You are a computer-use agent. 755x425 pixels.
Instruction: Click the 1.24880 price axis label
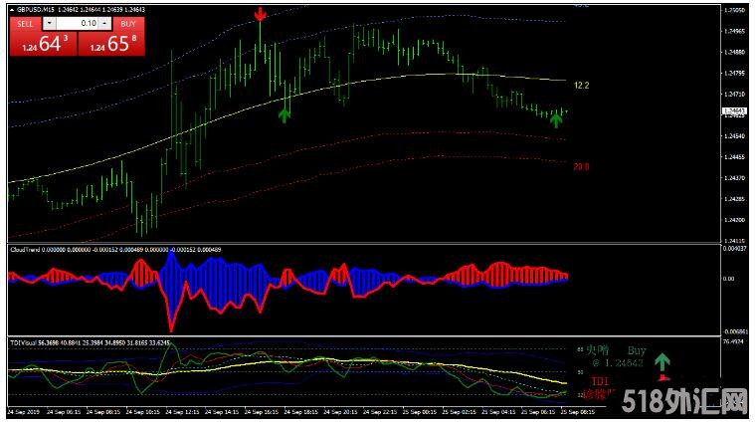pos(734,52)
